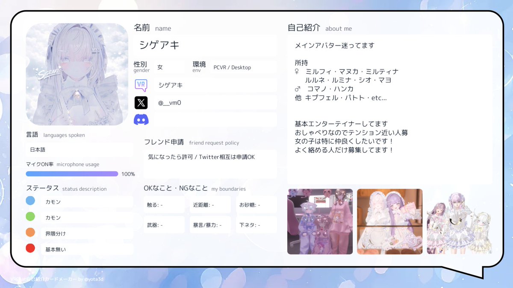Image resolution: width=513 pixels, height=288 pixels.
Task: Click the blue status description カモン
Action: 88,201
